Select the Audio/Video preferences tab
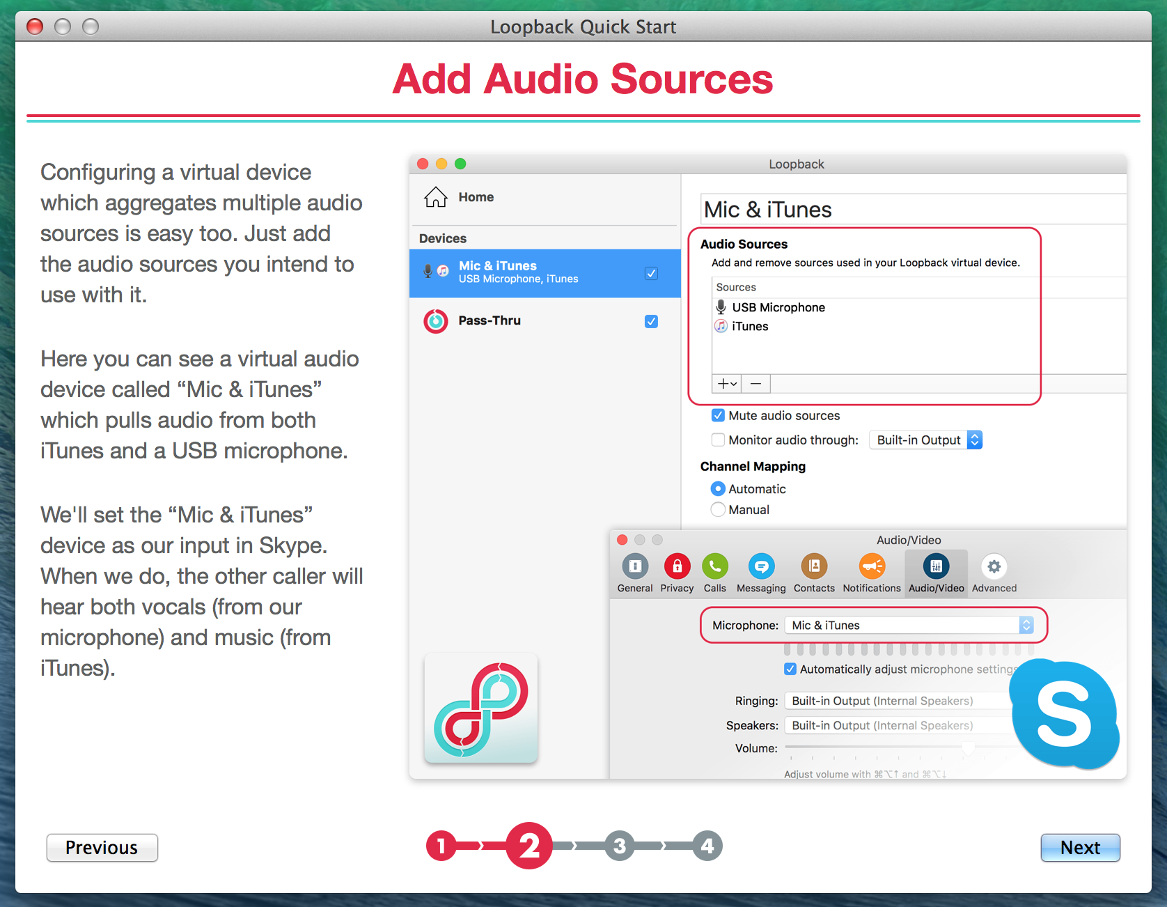 (936, 573)
